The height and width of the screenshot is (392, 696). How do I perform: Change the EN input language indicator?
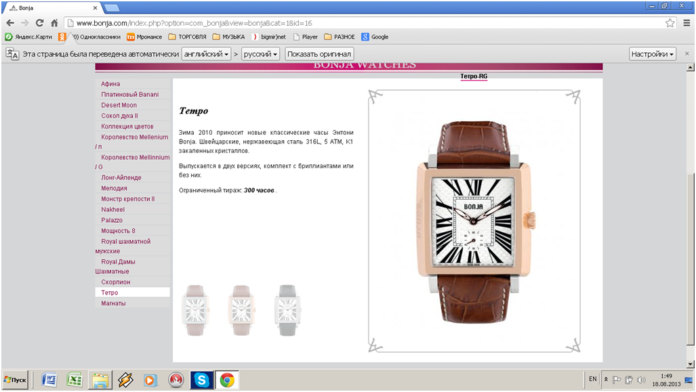(x=592, y=379)
